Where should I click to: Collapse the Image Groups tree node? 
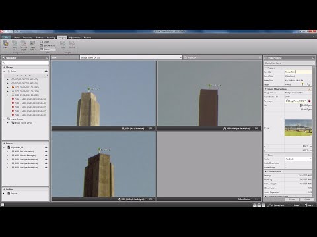click(x=4, y=119)
